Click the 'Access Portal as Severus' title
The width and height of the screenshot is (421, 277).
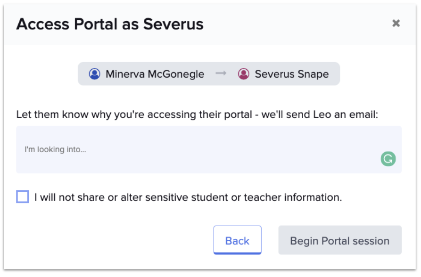[110, 24]
